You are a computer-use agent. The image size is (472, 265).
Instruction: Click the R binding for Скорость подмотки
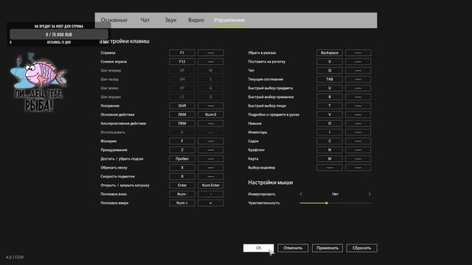[x=182, y=177]
